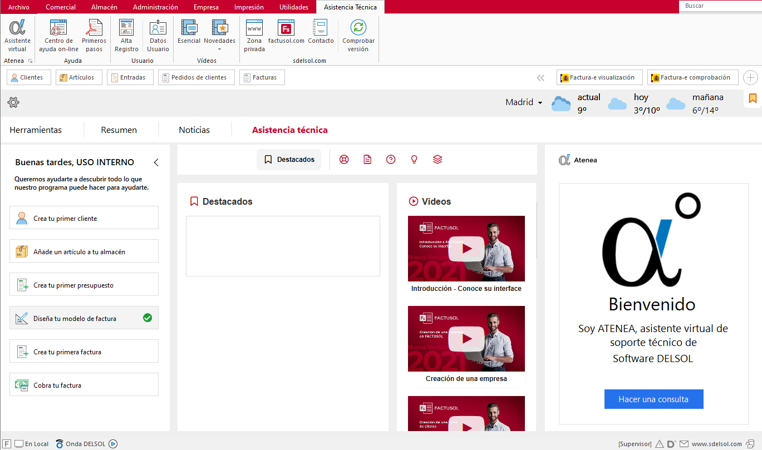Switch to the Impresión ribbon tab

click(x=249, y=7)
